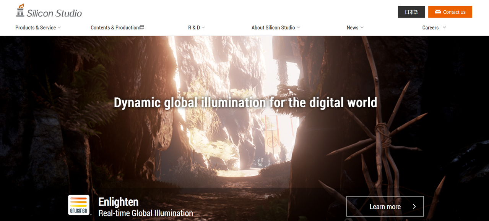Viewport: 489px width, 221px height.
Task: Click the arrow icon in Learn more
Action: tap(414, 206)
